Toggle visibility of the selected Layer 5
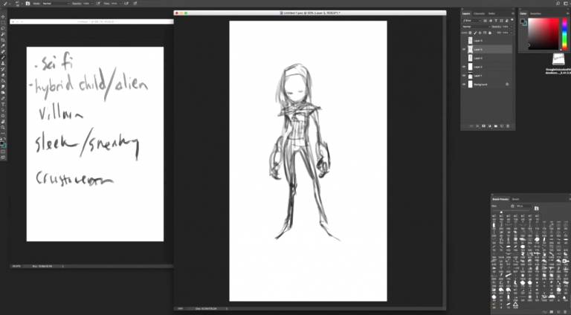Screen dimensions: 571x315 465,49
